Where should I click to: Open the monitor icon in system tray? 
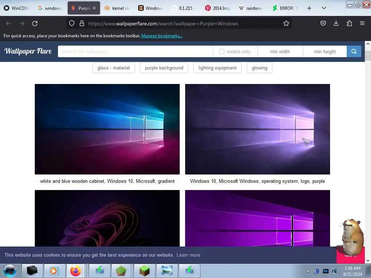326,271
